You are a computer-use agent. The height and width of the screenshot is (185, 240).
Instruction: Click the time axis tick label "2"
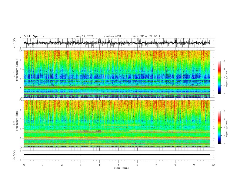point(62,165)
